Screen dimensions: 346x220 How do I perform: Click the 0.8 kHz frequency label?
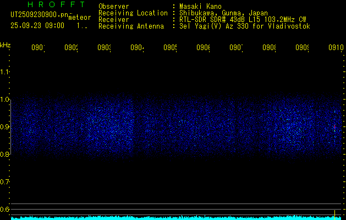pyautogui.click(x=4, y=154)
